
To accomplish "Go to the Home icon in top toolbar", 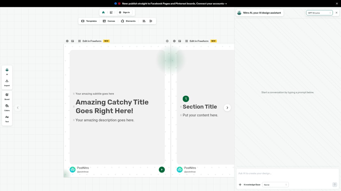I will 103,12.
